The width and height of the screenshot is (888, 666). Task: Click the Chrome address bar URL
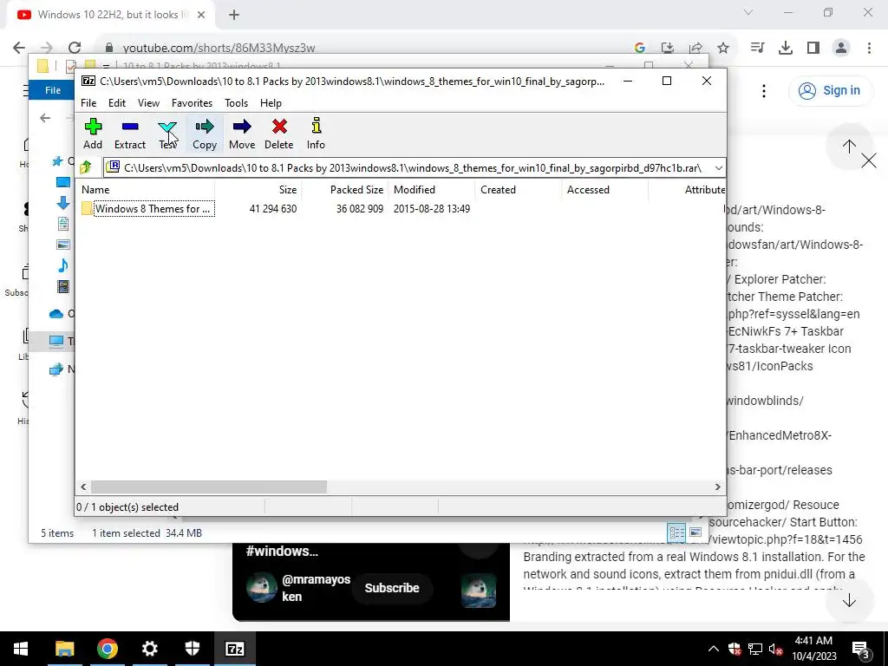point(219,49)
